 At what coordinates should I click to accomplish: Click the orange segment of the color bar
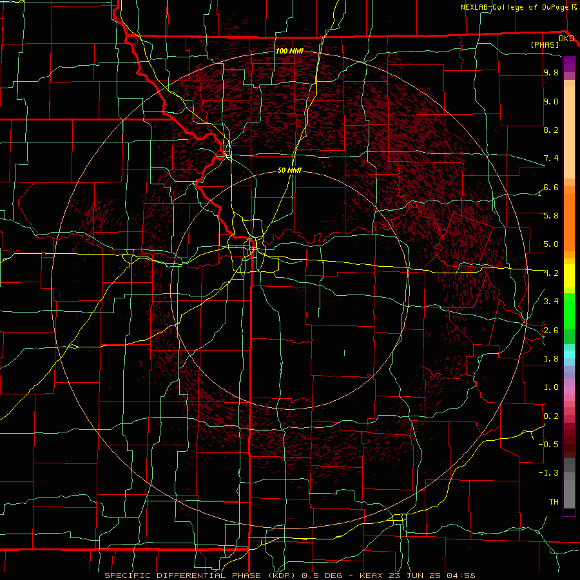coord(569,223)
